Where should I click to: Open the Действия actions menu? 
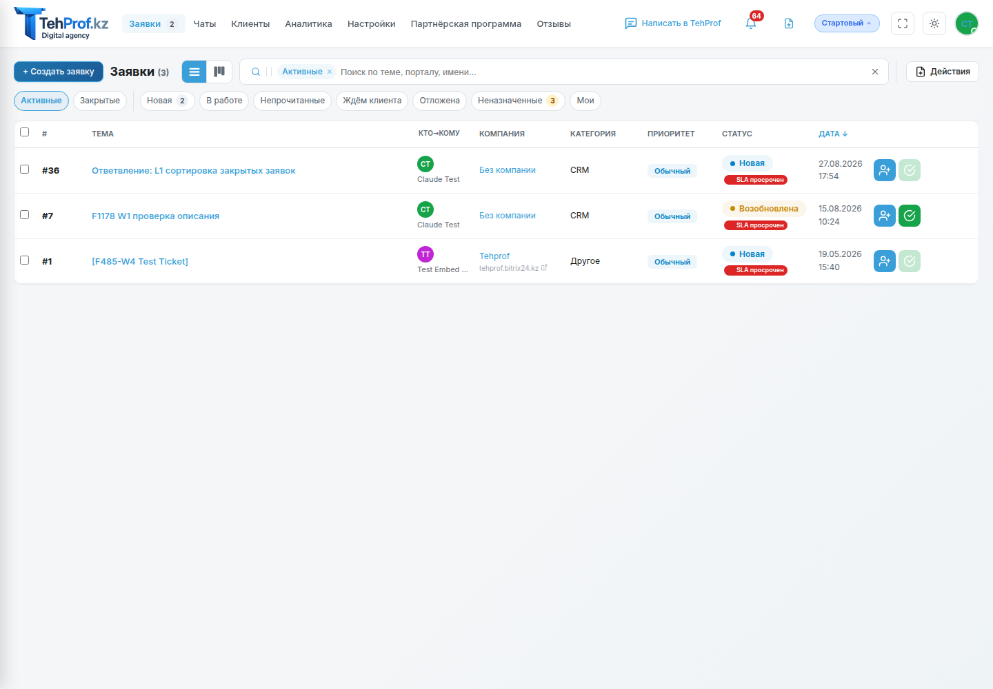pos(943,72)
